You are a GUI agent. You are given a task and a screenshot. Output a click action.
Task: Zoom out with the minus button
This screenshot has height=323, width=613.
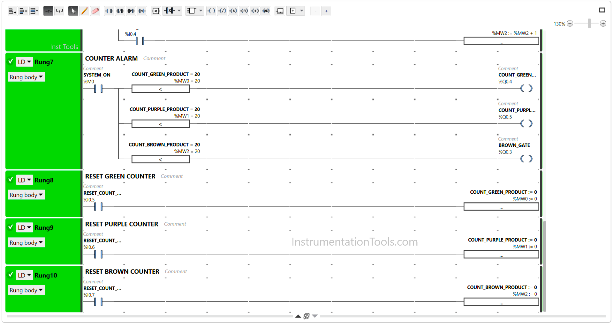tap(570, 24)
